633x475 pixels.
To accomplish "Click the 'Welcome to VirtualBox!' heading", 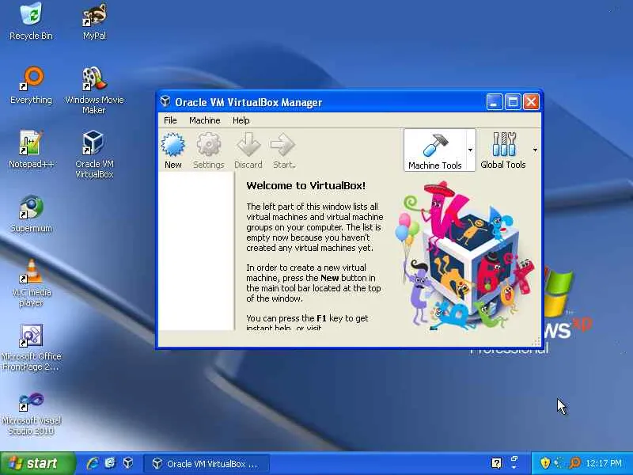I will 305,186.
